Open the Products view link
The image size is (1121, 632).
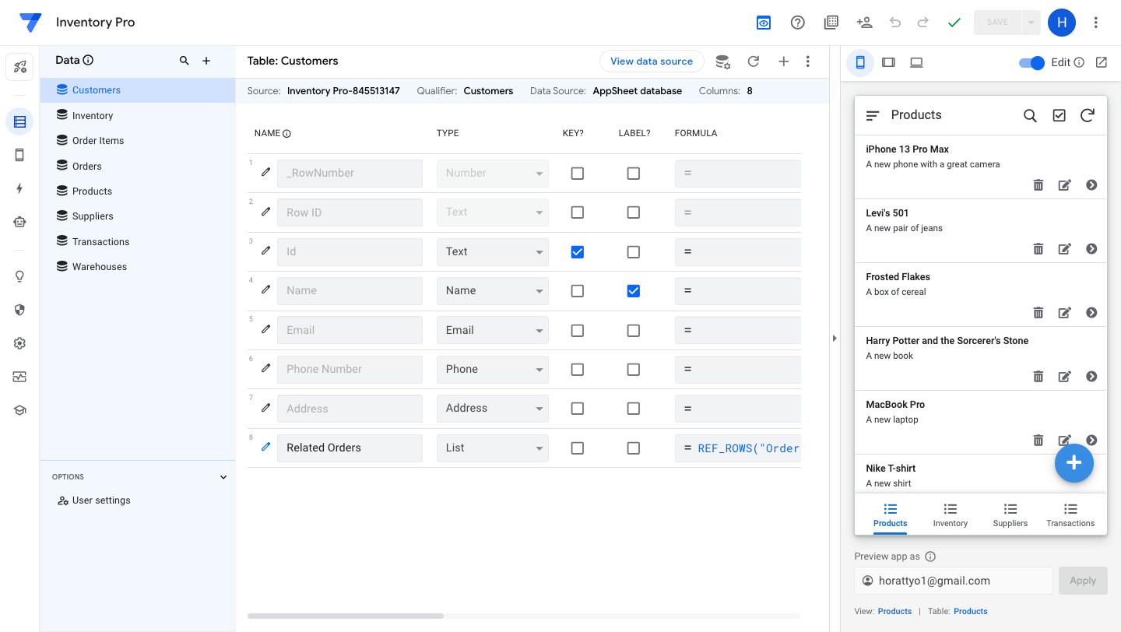coord(894,611)
